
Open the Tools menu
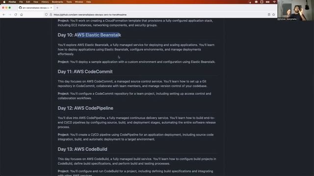point(69,2)
